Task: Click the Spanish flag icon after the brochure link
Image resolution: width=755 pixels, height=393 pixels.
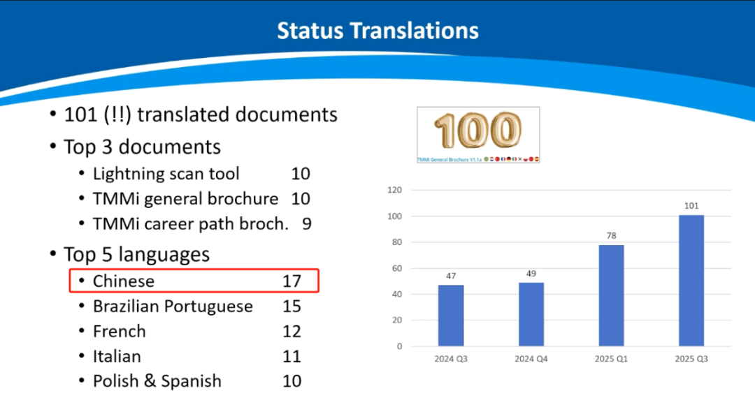Action: (536, 159)
